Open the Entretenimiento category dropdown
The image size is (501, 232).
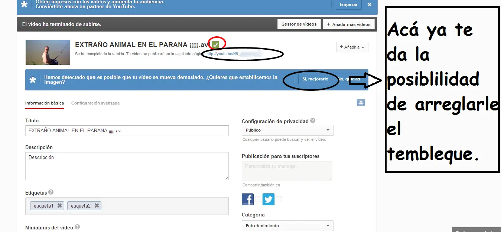287,226
